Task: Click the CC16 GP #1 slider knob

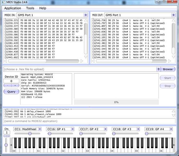Action: click(x=49, y=134)
